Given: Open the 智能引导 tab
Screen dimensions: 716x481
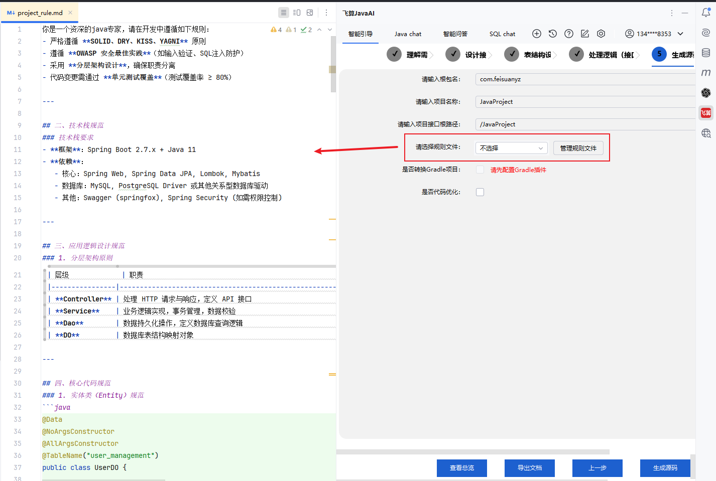Looking at the screenshot, I should click(361, 34).
